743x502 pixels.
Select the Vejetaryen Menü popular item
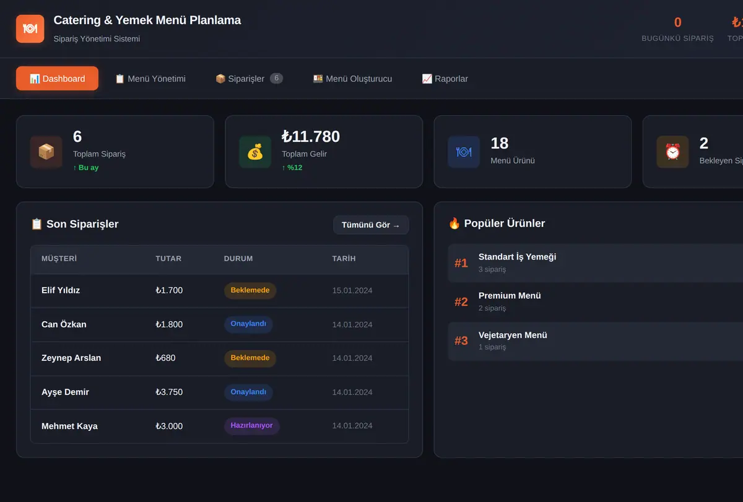(x=595, y=341)
